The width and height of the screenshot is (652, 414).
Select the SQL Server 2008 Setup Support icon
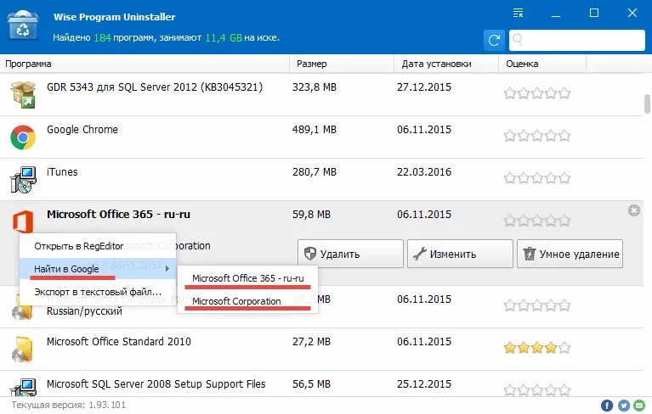(x=23, y=387)
